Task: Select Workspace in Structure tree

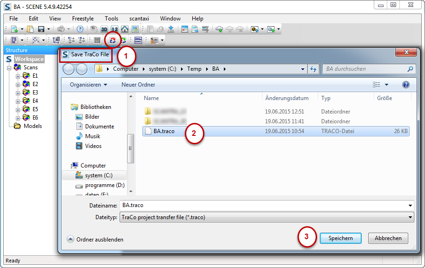Action: point(29,59)
